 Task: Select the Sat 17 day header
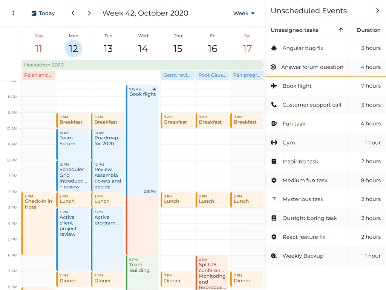tap(247, 45)
